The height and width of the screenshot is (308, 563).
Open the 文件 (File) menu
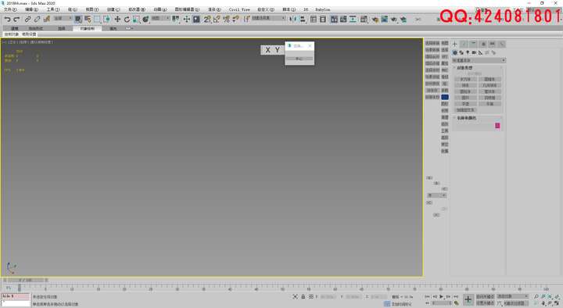tap(9, 9)
